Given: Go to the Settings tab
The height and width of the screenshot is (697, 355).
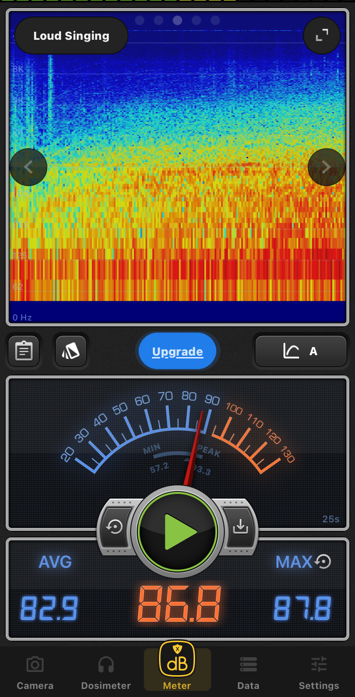Looking at the screenshot, I should (x=319, y=672).
